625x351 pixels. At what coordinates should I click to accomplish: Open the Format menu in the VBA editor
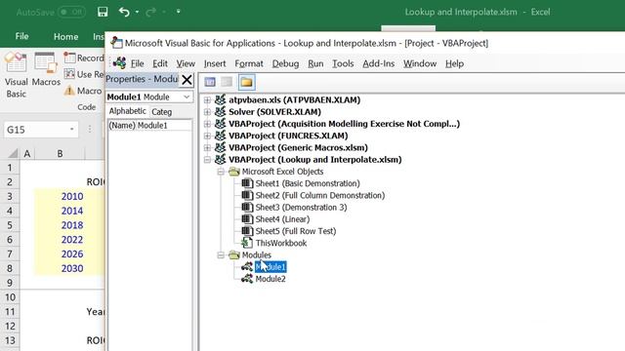point(249,63)
